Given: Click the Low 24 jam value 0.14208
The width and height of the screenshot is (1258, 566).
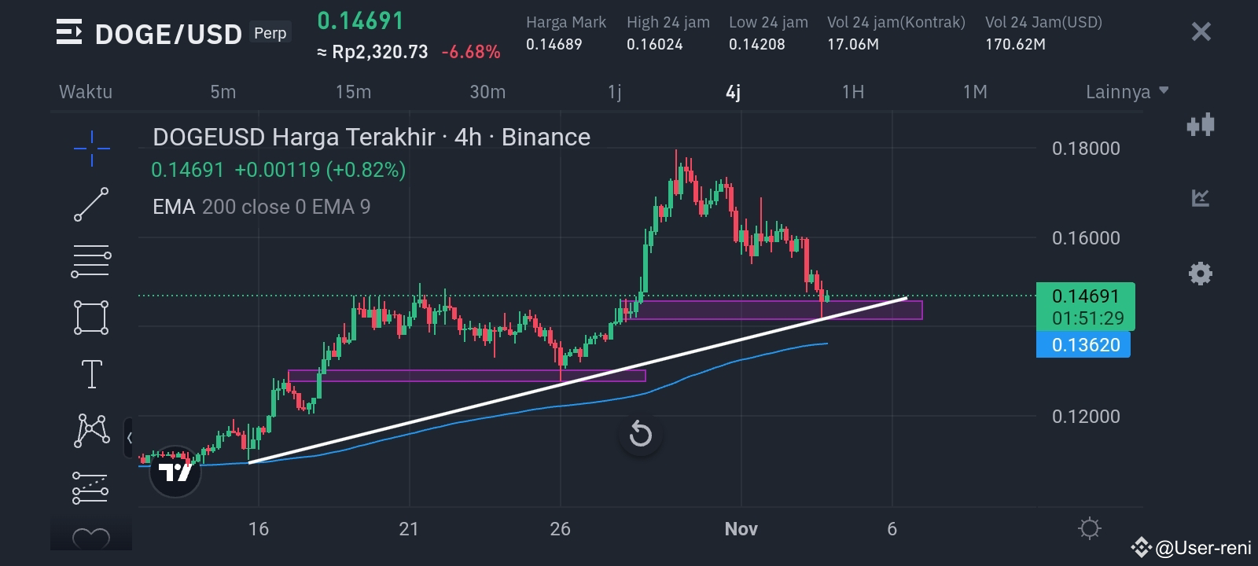Looking at the screenshot, I should [x=757, y=44].
